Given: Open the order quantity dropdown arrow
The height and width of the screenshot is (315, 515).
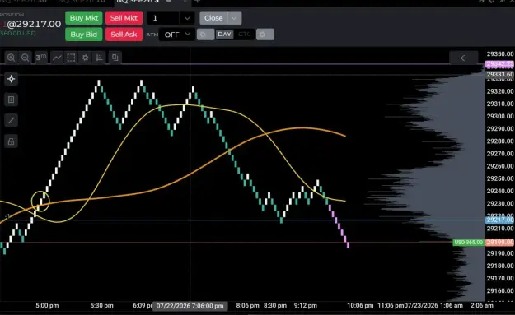Looking at the screenshot, I should (187, 18).
